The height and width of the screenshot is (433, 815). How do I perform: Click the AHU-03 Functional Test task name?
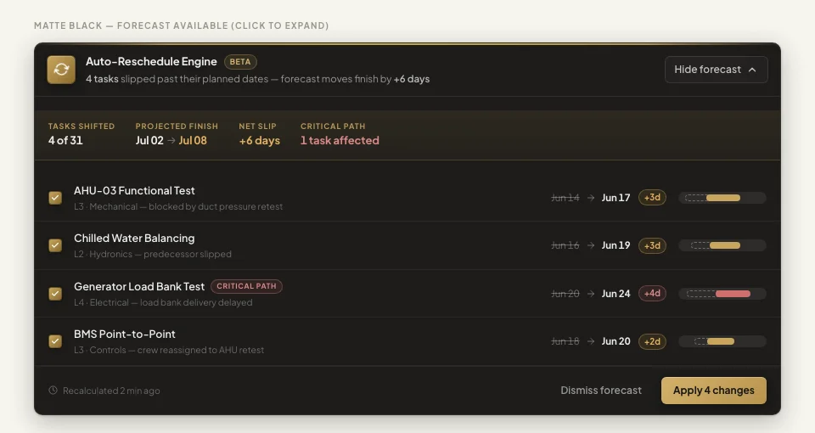point(134,191)
